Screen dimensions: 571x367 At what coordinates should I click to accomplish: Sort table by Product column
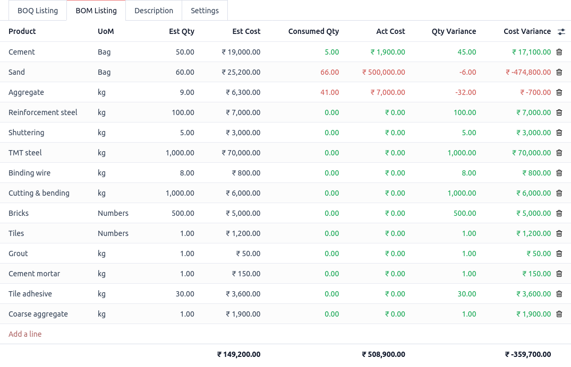click(x=21, y=31)
